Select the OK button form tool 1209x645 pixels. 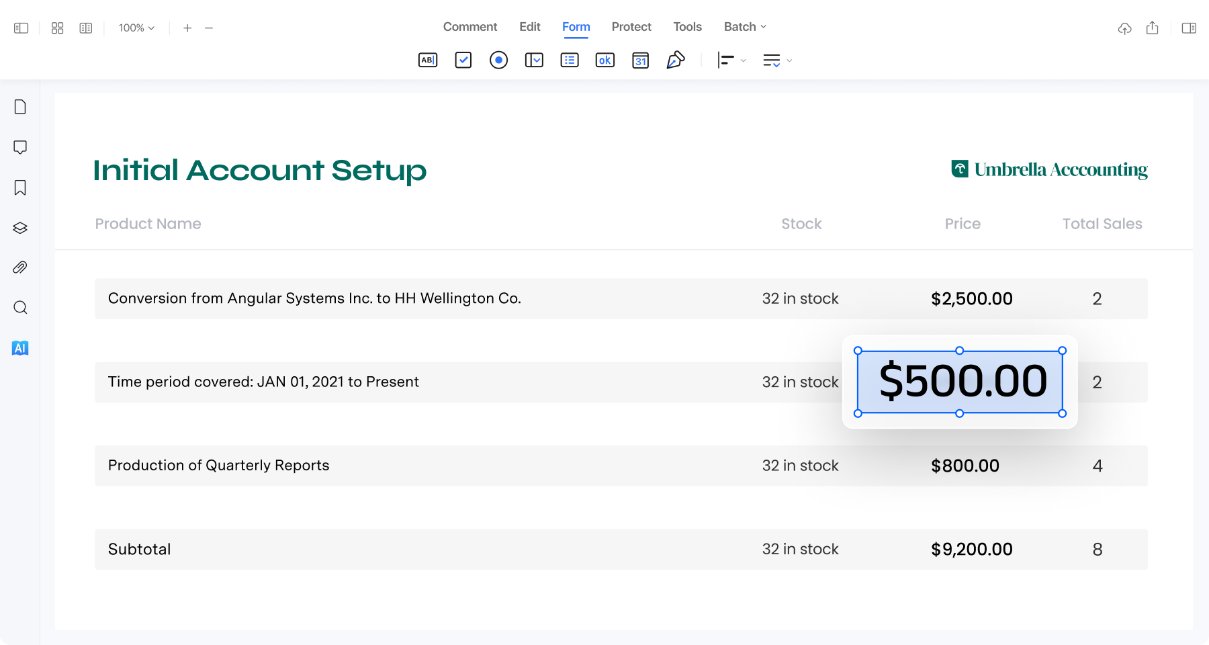click(x=605, y=60)
